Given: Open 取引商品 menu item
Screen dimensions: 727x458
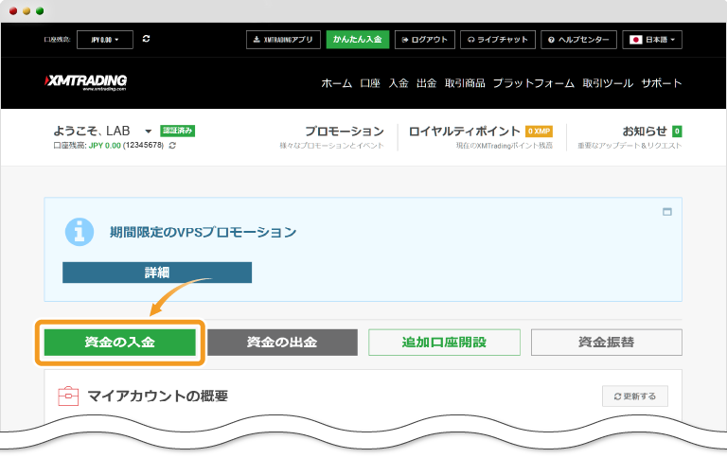Looking at the screenshot, I should pos(465,83).
